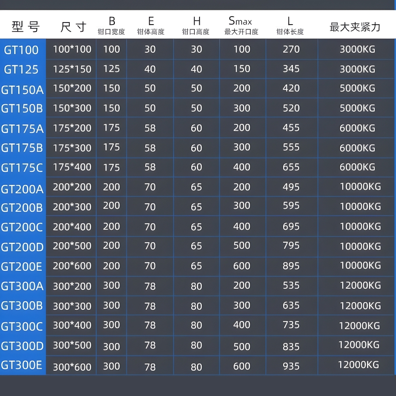Click the GT175C model label
396x396 pixels.
point(22,168)
